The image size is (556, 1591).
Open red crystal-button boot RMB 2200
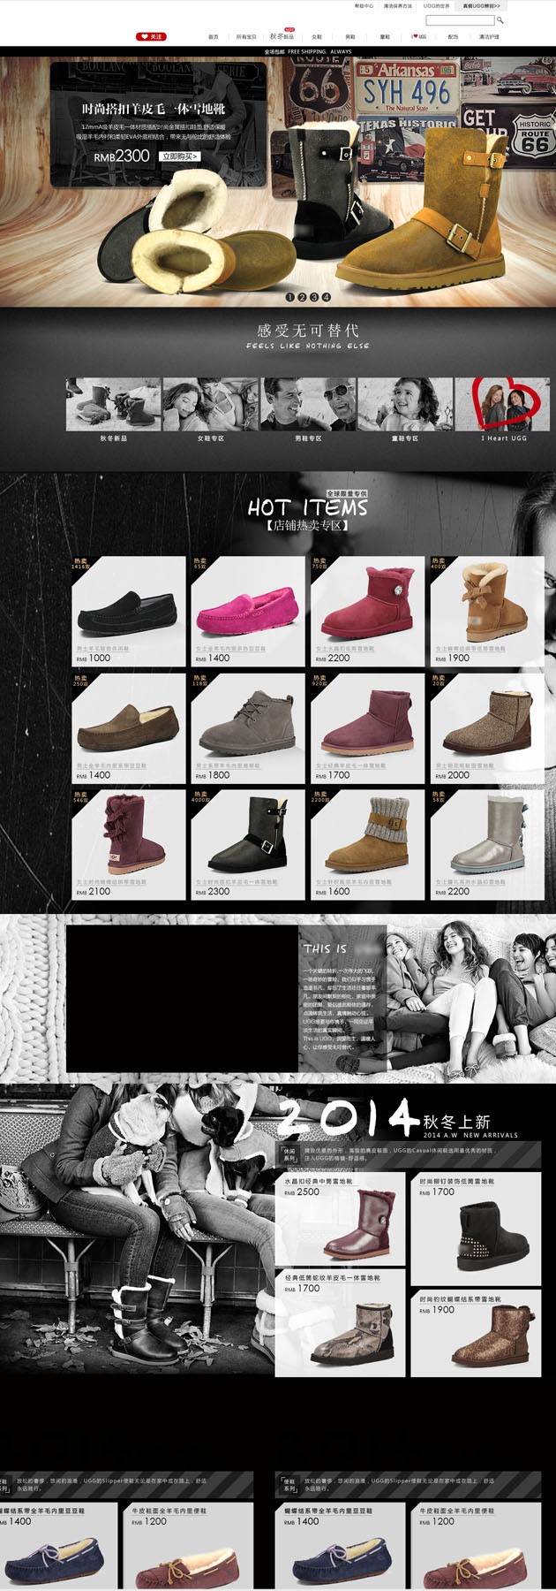367,611
